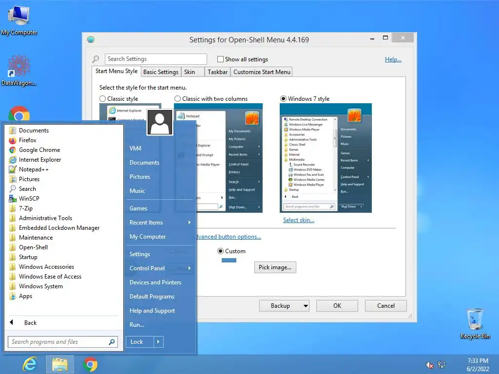Click the Search Settings input field

(155, 59)
